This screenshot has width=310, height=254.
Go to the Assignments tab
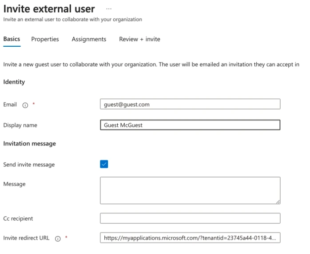tap(89, 39)
